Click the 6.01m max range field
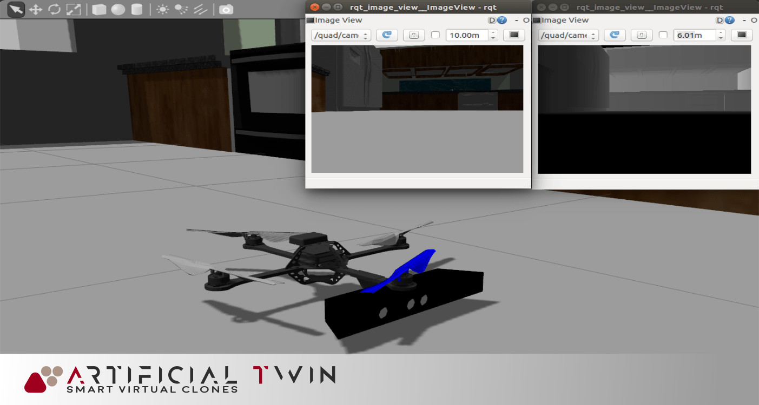 pos(695,35)
